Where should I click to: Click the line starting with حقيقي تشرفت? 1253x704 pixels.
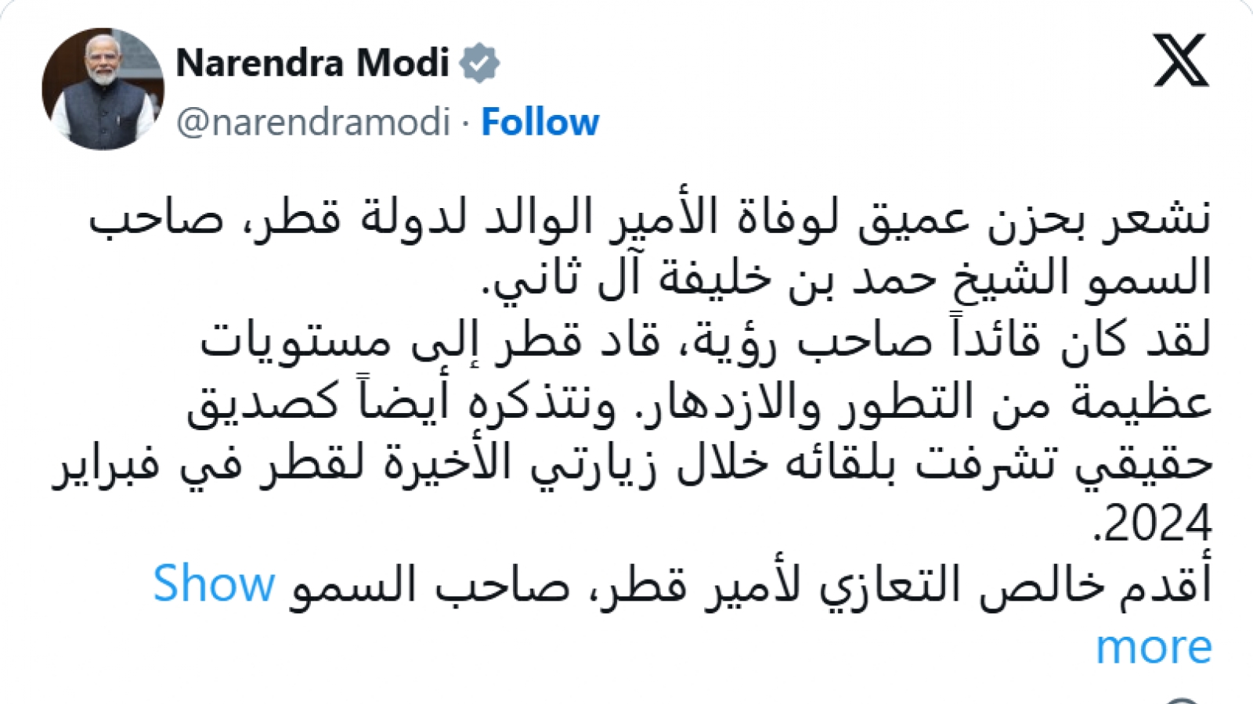(633, 463)
